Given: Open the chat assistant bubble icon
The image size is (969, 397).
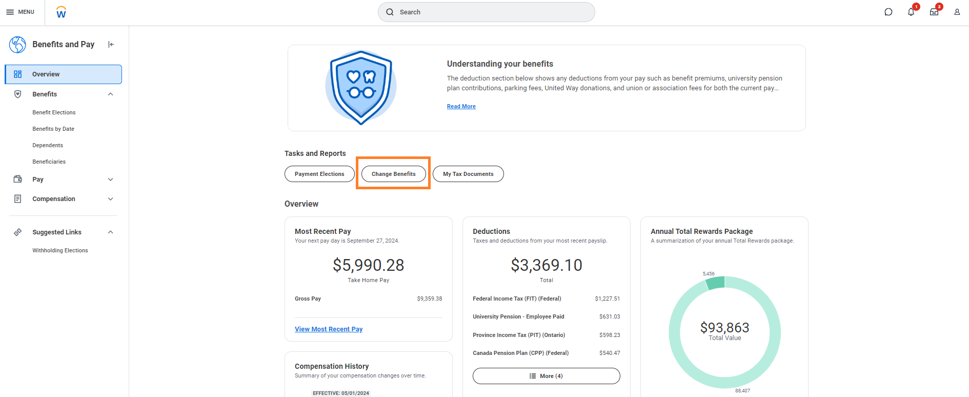Looking at the screenshot, I should (888, 12).
